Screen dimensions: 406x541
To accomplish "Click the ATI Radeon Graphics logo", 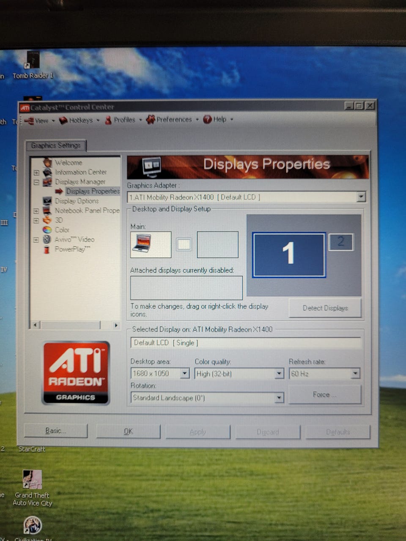I will [x=76, y=373].
